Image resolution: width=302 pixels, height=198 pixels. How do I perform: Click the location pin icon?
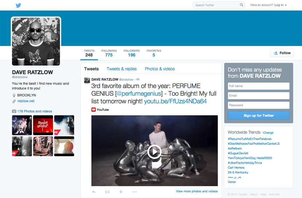tap(14, 95)
